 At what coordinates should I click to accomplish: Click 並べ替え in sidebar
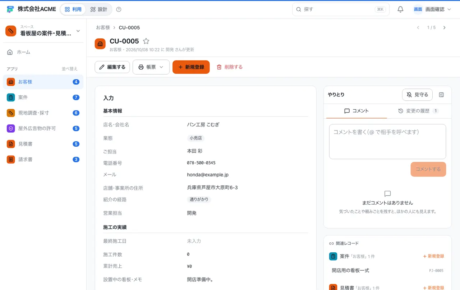point(69,69)
